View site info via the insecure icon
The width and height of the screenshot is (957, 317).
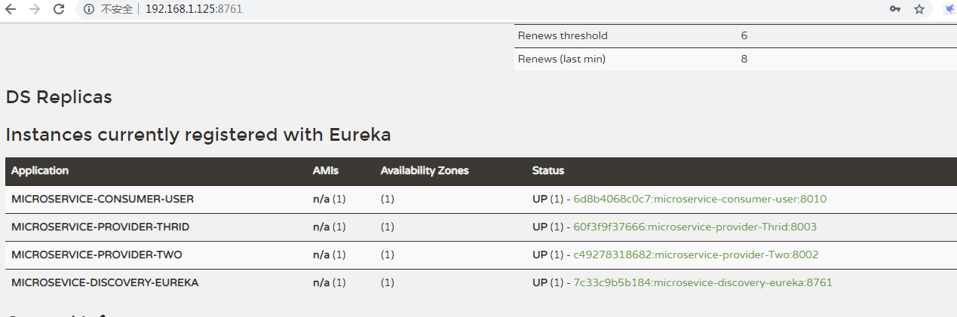point(89,9)
